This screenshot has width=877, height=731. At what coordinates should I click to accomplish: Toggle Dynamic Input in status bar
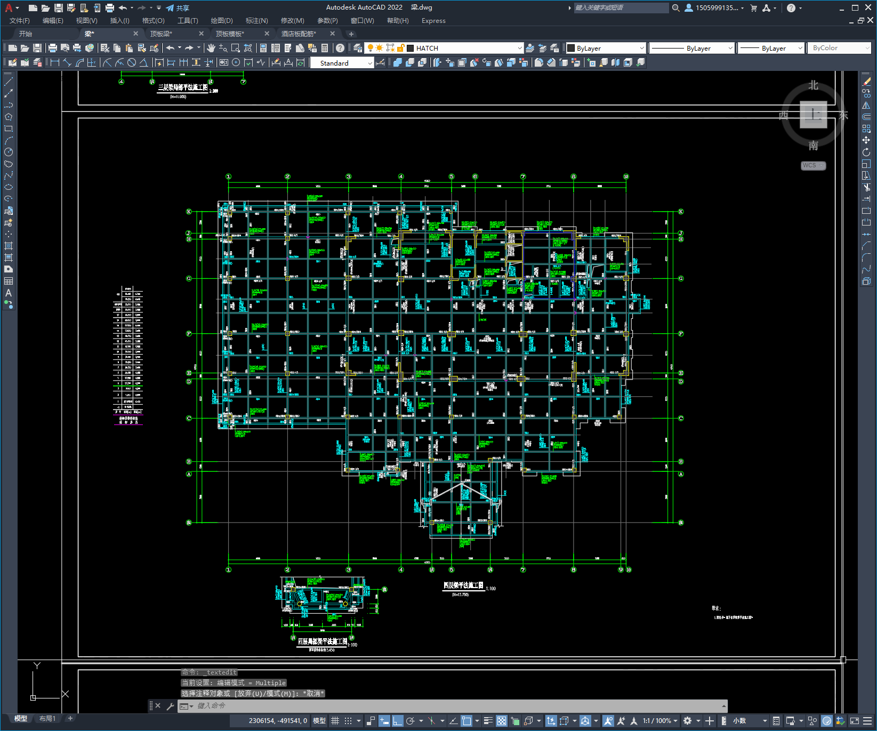(x=384, y=721)
